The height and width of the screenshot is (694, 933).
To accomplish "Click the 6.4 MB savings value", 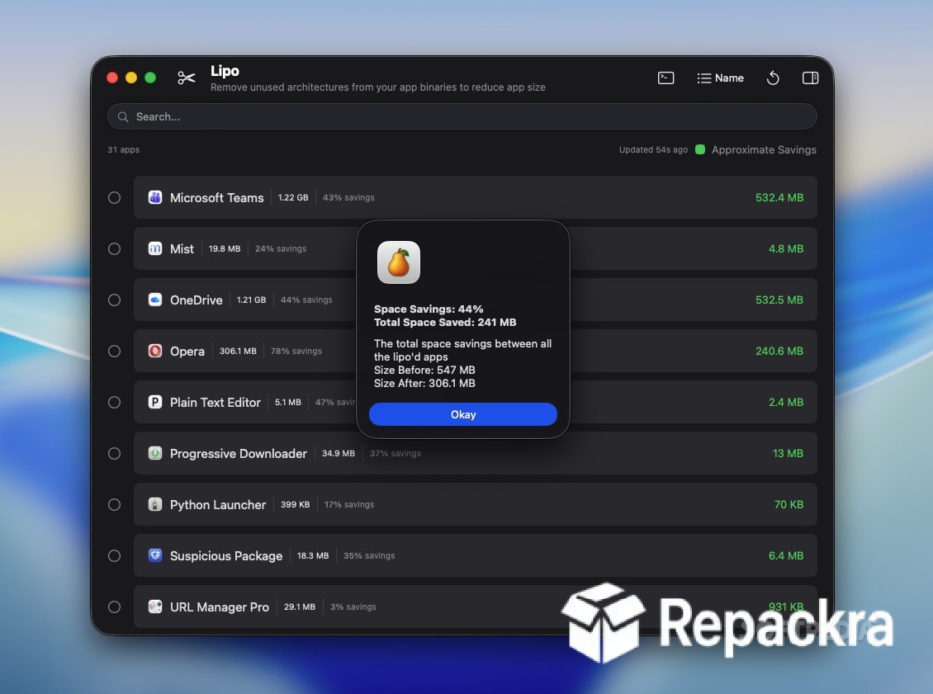I will (x=785, y=555).
